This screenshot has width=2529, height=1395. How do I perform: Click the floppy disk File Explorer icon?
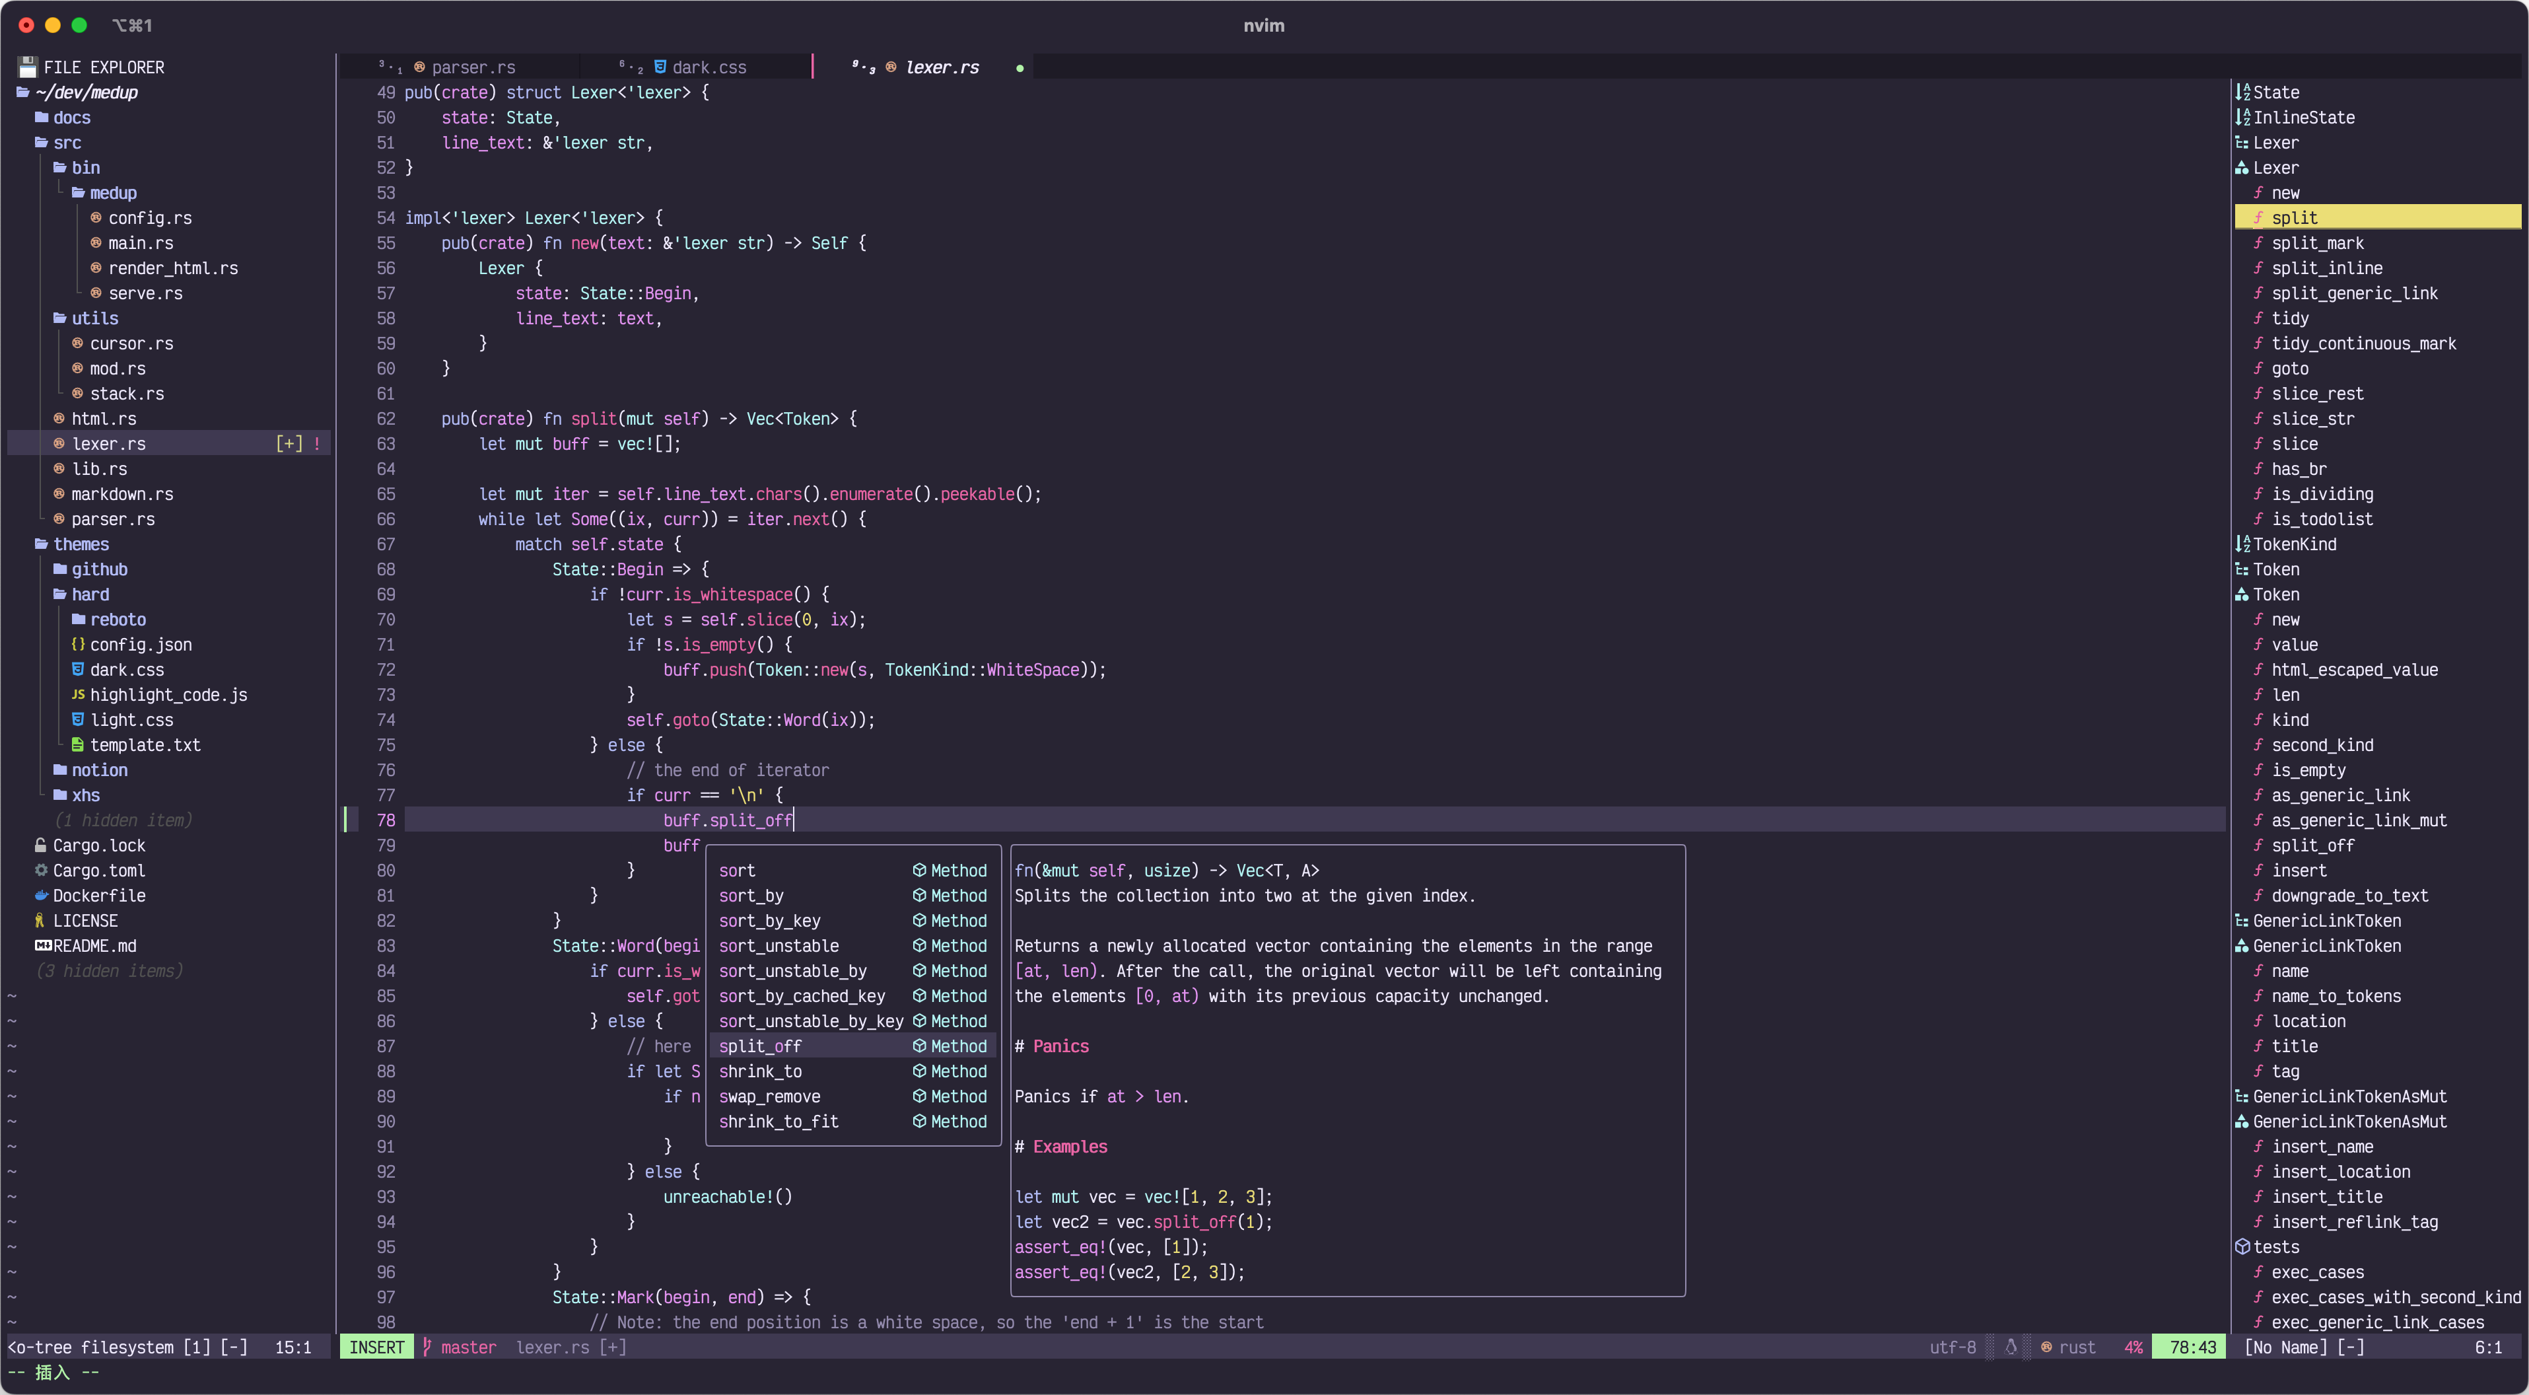(28, 67)
